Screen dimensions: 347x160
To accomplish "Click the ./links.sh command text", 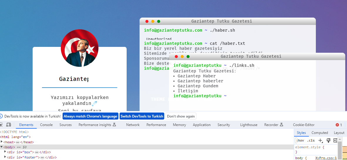I will click(242, 65).
